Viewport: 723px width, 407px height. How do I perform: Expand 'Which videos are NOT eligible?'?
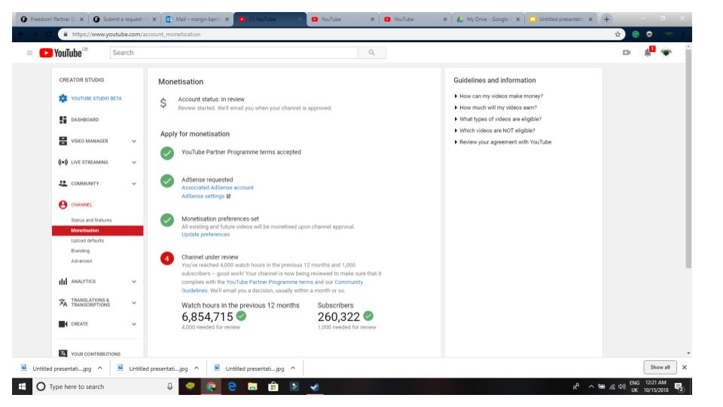(x=496, y=130)
